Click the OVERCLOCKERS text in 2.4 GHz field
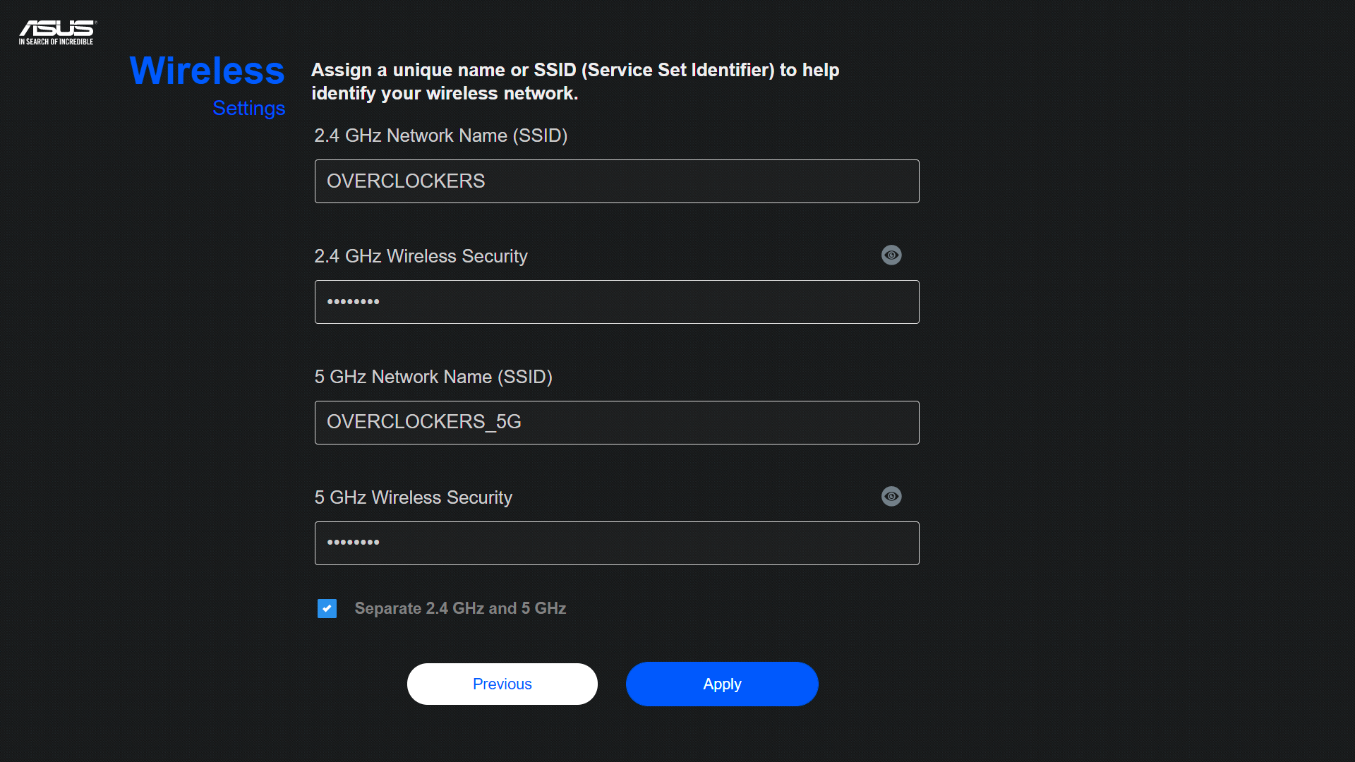Viewport: 1355px width, 762px height. [x=406, y=181]
